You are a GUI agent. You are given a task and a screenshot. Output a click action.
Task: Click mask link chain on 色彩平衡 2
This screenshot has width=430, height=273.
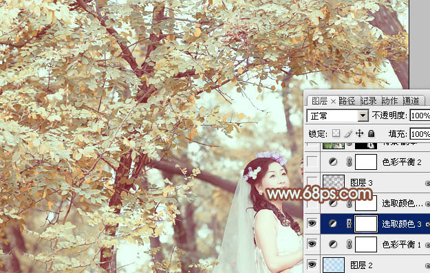pyautogui.click(x=349, y=162)
